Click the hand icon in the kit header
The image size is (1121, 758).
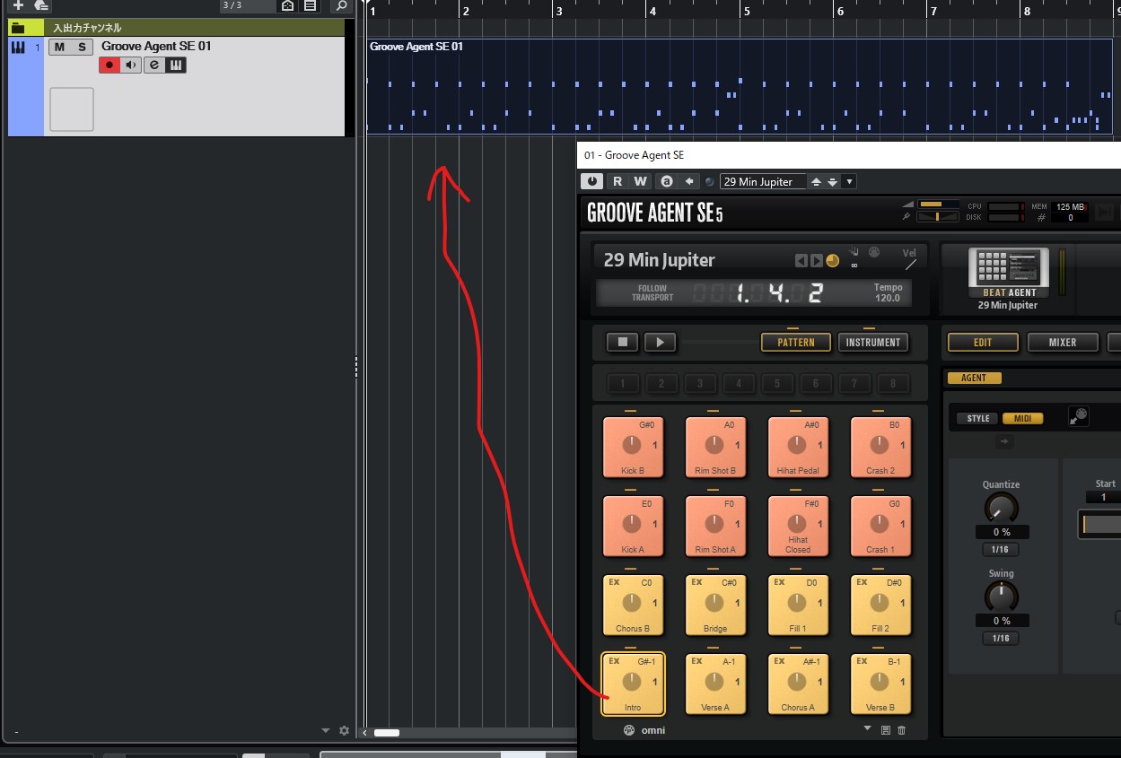tap(855, 251)
